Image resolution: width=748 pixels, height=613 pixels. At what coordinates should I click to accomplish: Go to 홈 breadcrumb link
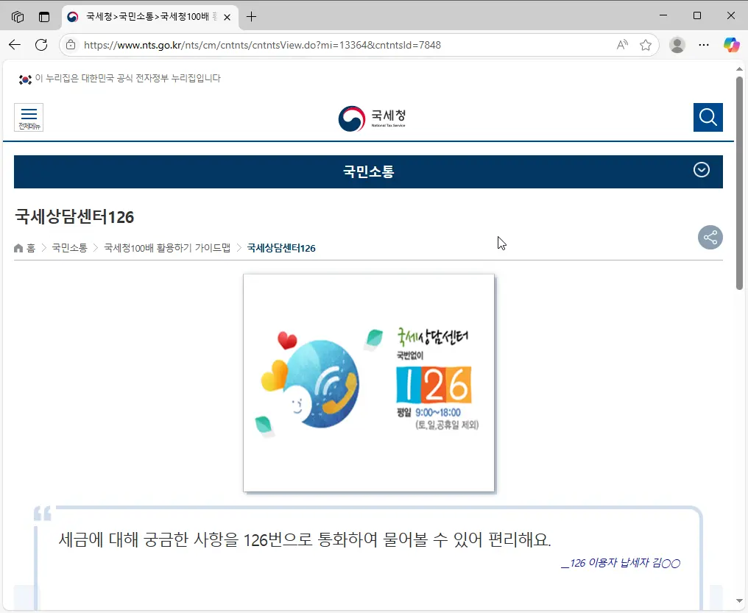coord(25,248)
